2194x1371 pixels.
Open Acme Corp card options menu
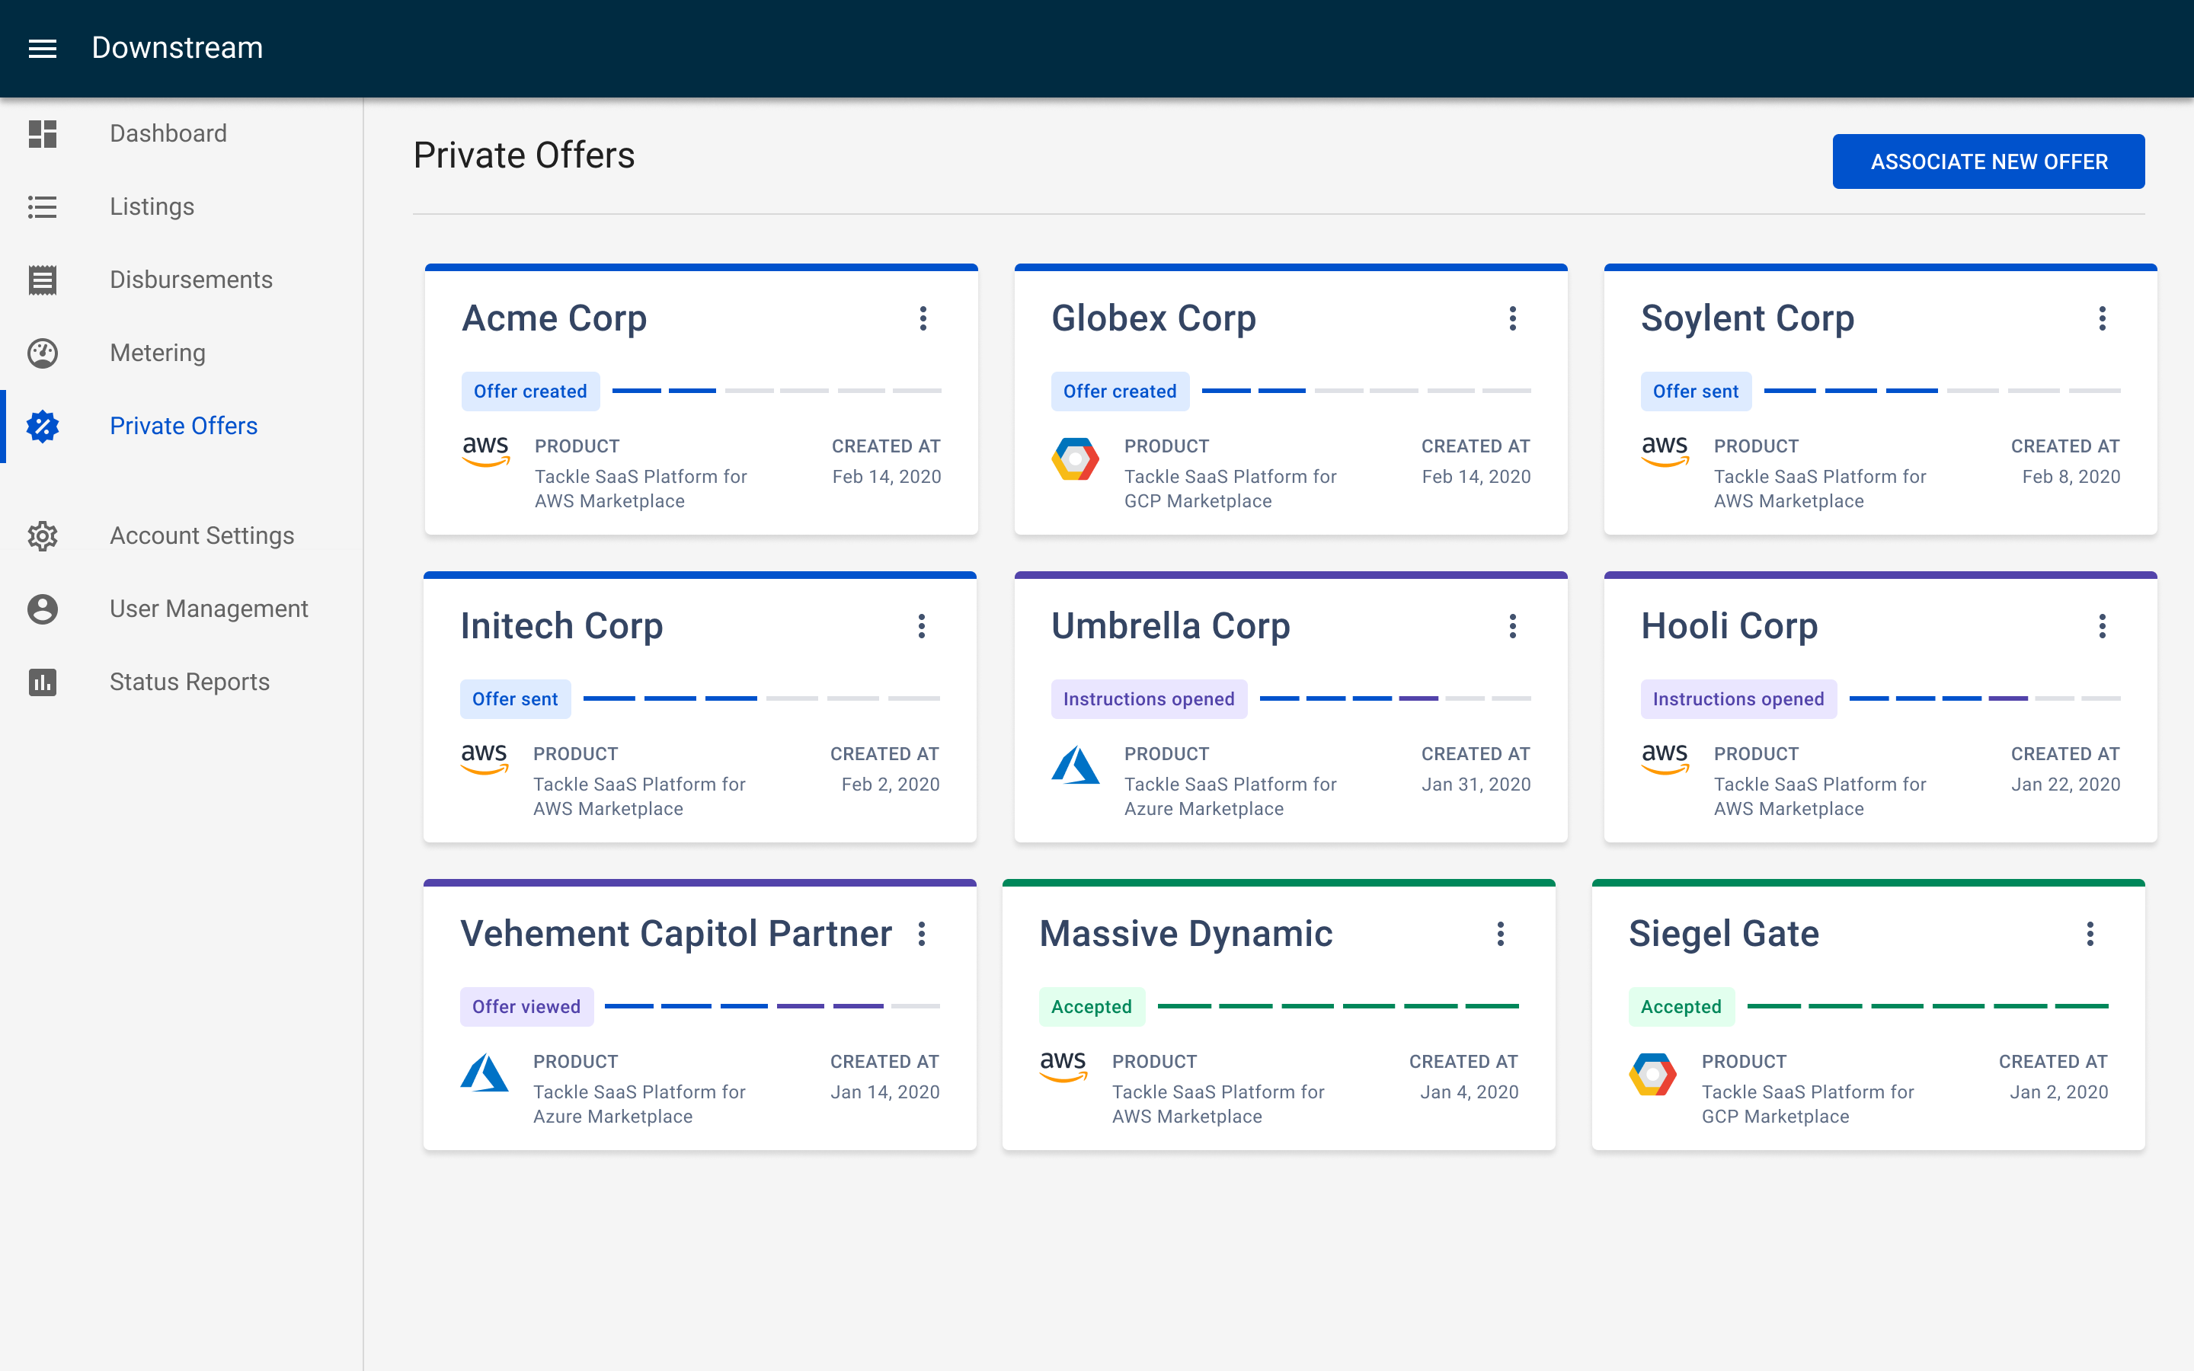tap(923, 318)
